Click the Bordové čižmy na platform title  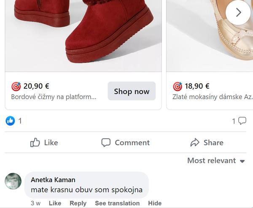click(x=54, y=97)
